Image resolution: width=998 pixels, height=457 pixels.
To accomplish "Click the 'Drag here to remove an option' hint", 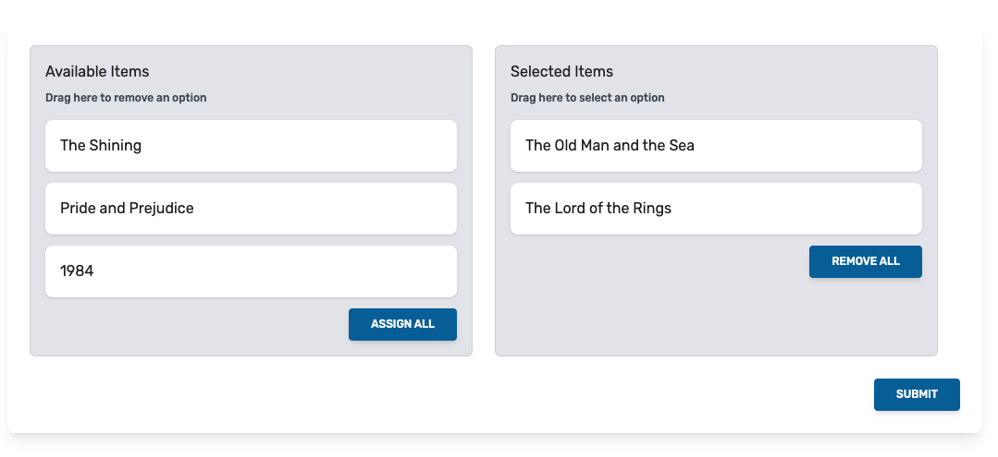I will pyautogui.click(x=126, y=98).
